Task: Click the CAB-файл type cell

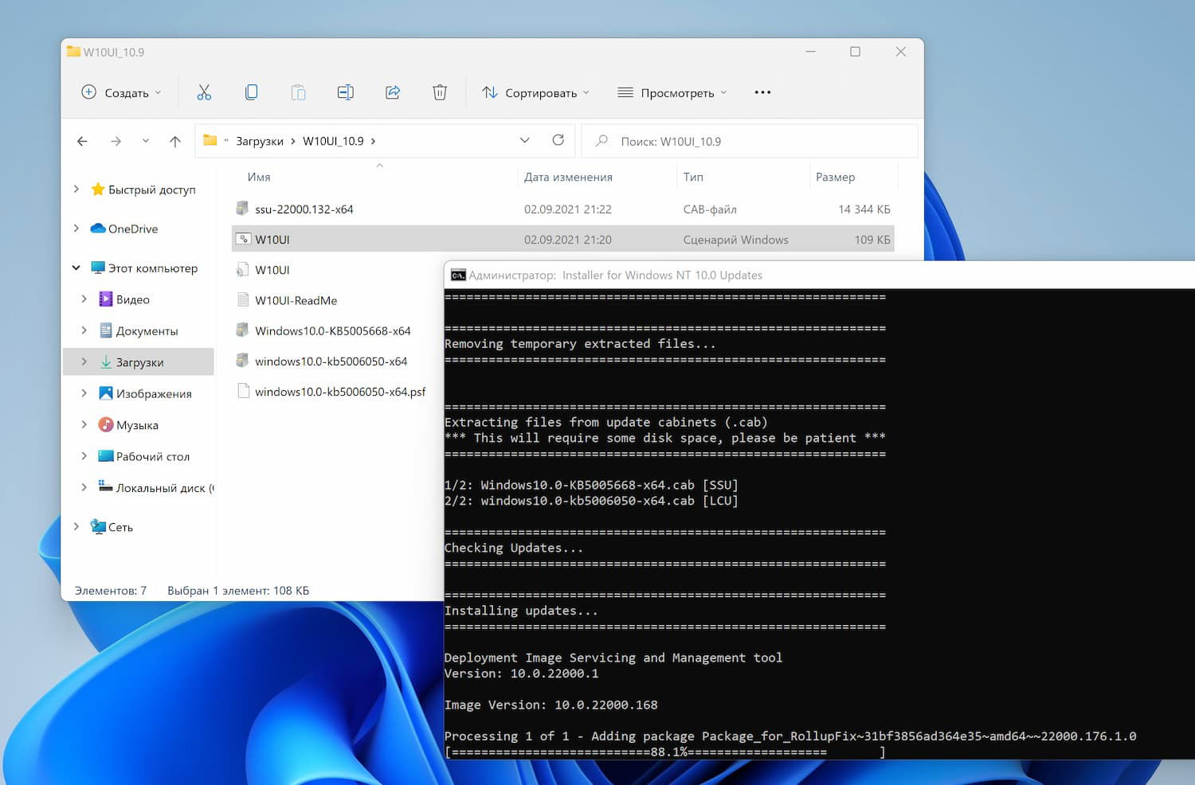Action: point(710,209)
